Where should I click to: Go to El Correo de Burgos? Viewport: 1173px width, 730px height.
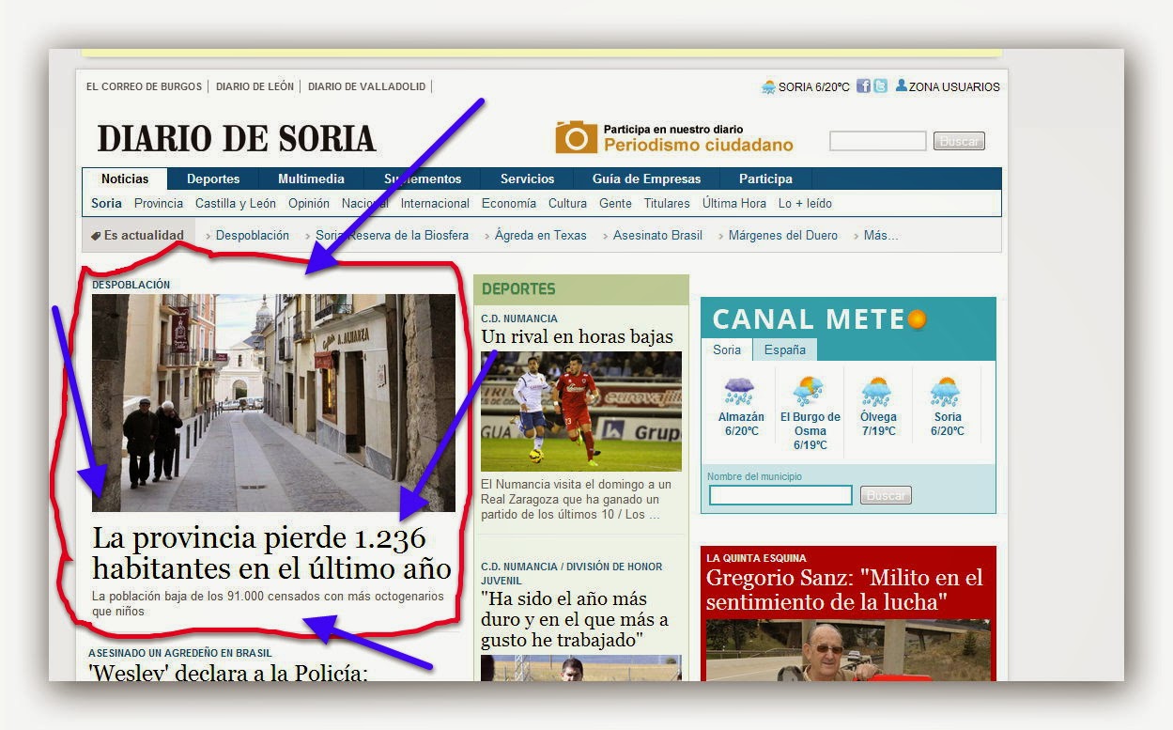click(x=144, y=86)
